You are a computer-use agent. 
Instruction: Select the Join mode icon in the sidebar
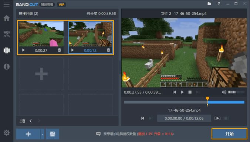[x=7, y=50]
